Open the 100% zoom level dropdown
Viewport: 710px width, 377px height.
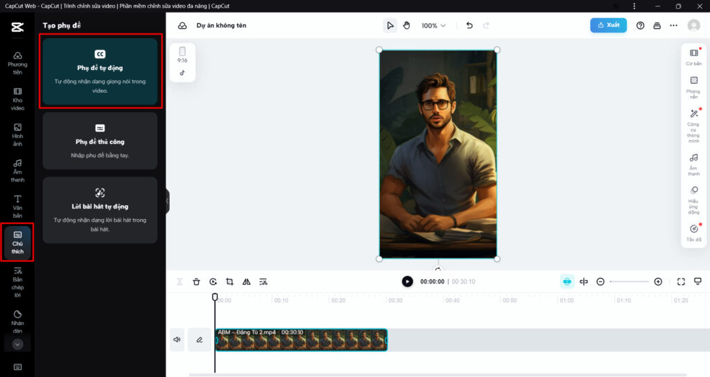[x=434, y=26]
